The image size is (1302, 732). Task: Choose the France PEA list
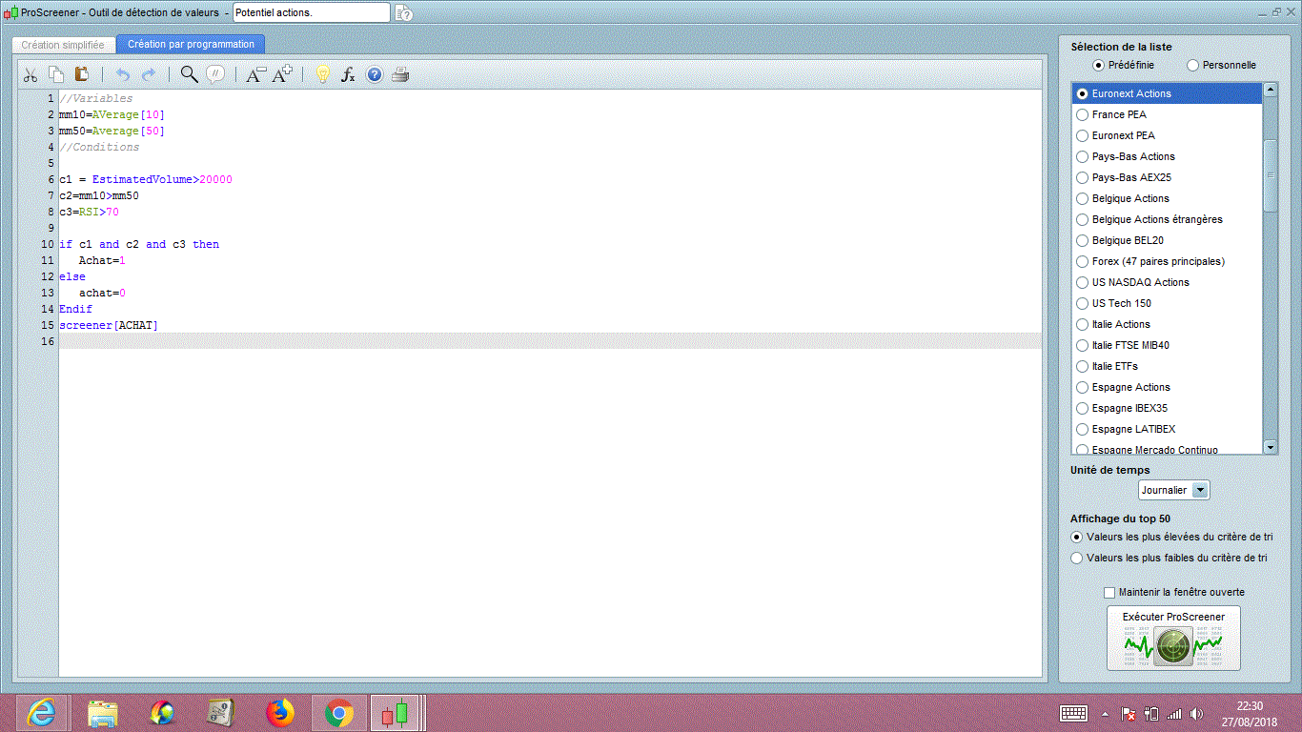click(x=1168, y=114)
